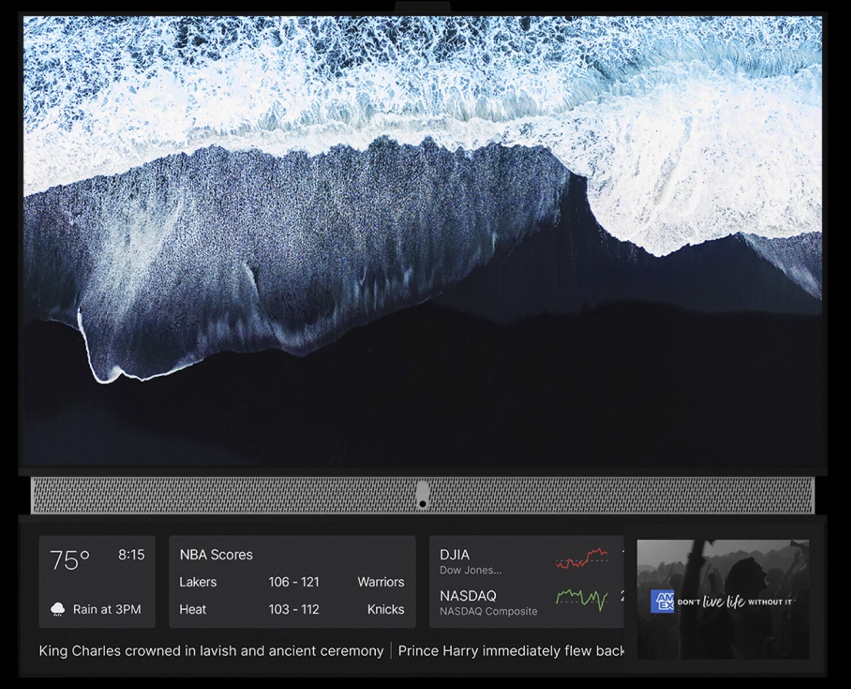Viewport: 851px width, 689px height.
Task: Click the Knicks team name
Action: click(x=386, y=609)
